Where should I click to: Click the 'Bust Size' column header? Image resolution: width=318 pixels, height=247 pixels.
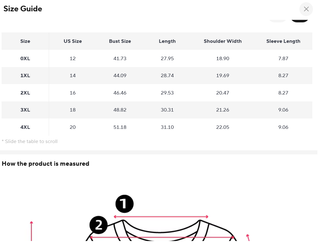(x=120, y=41)
